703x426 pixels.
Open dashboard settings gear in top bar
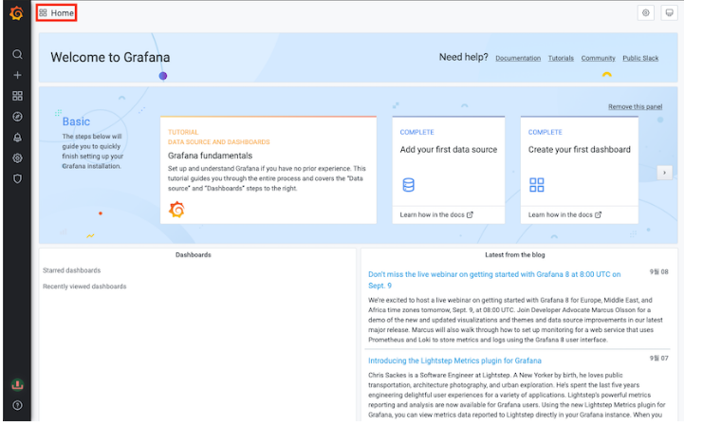[x=646, y=13]
